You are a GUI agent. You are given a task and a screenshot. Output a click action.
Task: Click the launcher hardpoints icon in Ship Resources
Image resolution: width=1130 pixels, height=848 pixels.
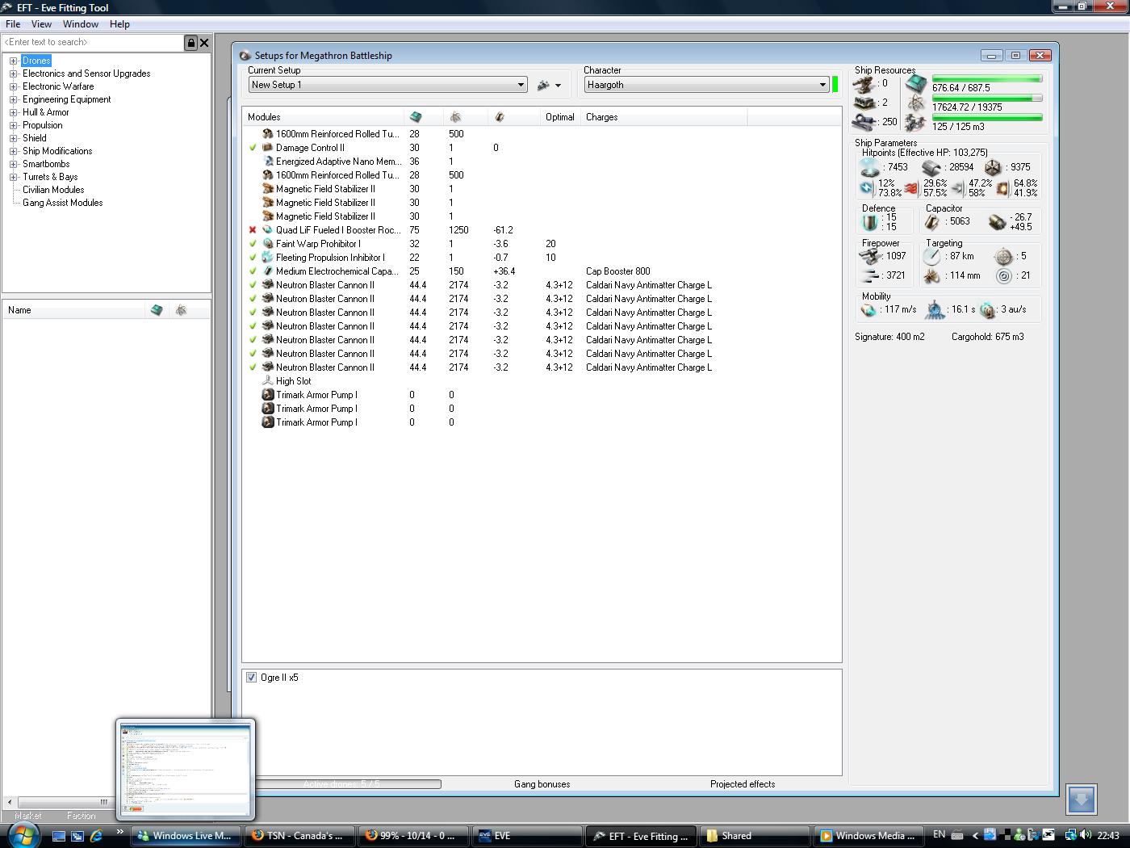(864, 103)
